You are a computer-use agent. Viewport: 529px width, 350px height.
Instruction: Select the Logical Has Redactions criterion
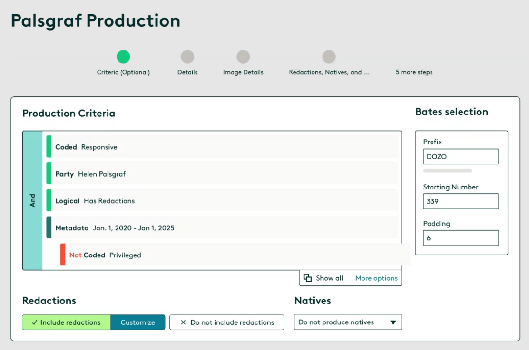pyautogui.click(x=222, y=200)
